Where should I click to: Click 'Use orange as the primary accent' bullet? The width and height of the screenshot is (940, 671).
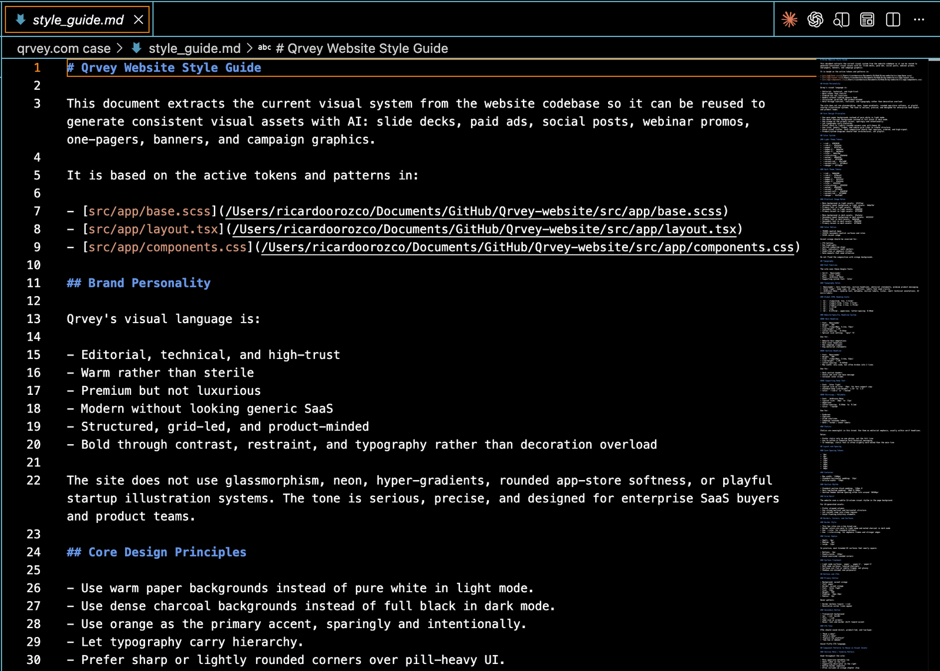(x=297, y=624)
